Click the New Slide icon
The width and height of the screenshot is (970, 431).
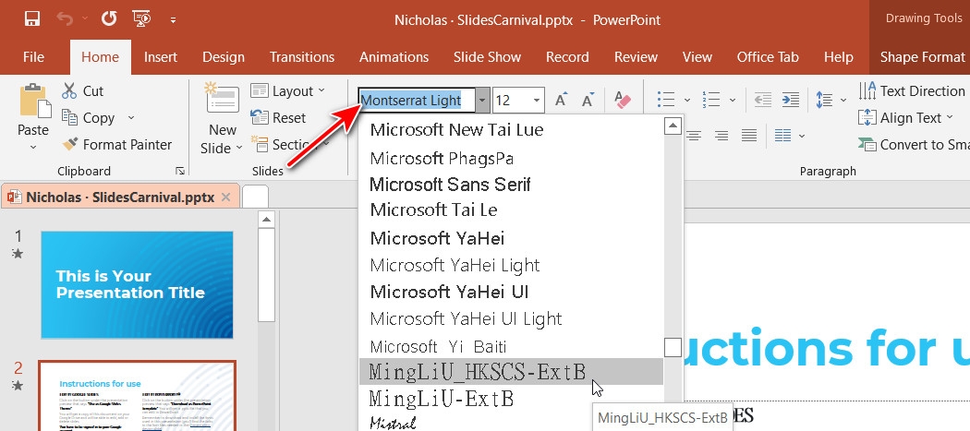[x=223, y=100]
